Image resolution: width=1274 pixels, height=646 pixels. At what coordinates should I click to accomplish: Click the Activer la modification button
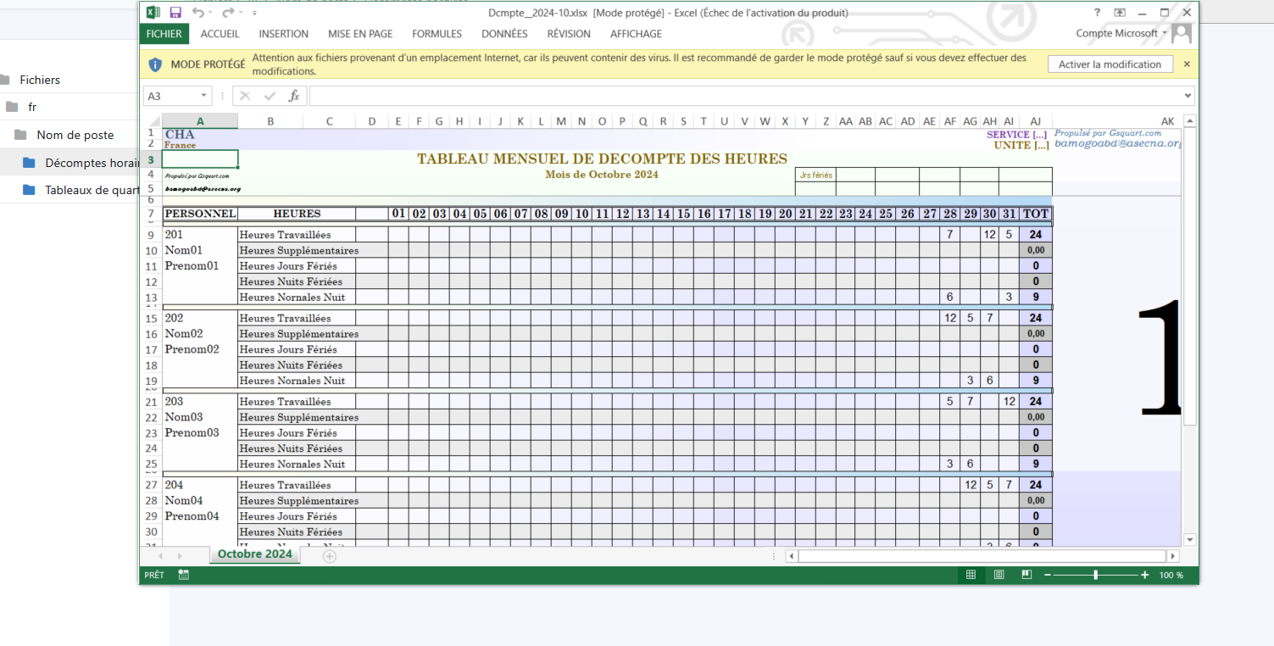[1110, 64]
